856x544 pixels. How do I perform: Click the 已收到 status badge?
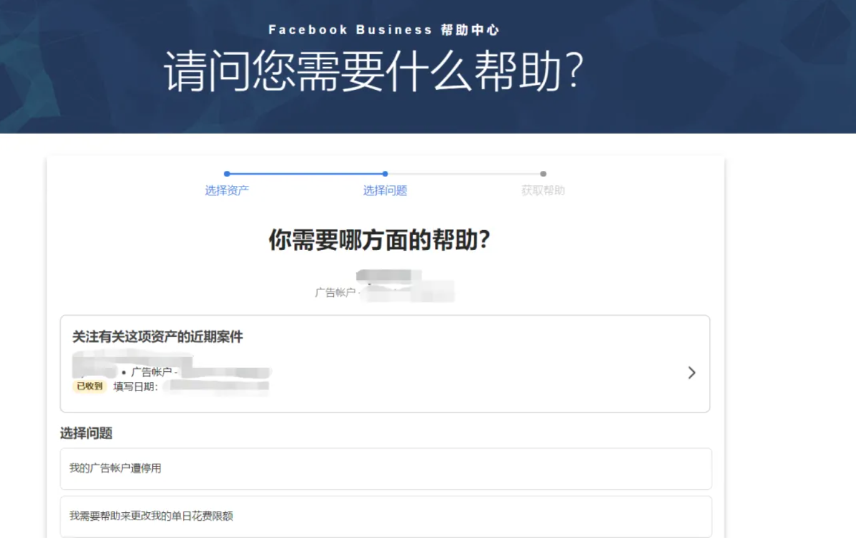(90, 386)
